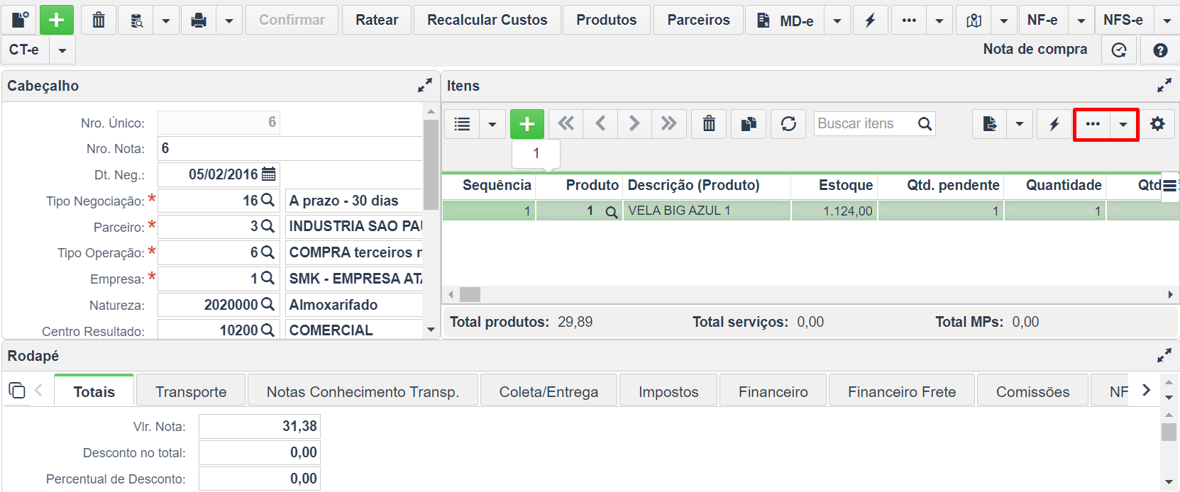
Task: Open items grid settings gear
Action: 1157,124
